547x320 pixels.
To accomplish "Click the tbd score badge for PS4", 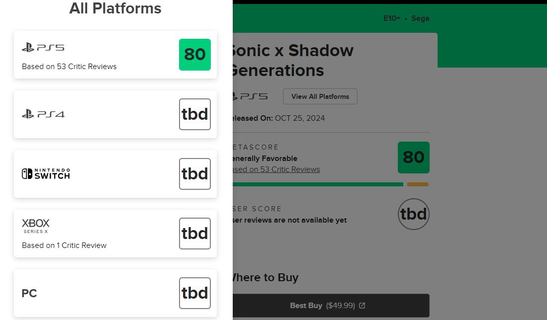I will tap(195, 114).
